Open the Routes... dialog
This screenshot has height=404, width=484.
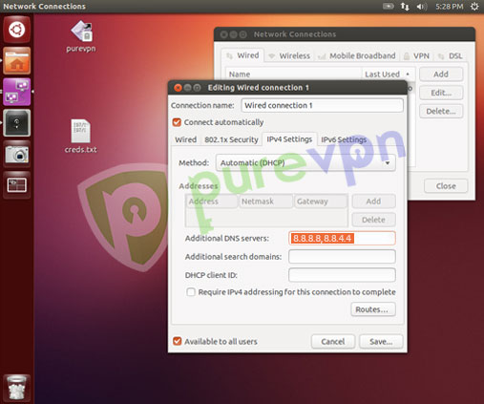[373, 309]
